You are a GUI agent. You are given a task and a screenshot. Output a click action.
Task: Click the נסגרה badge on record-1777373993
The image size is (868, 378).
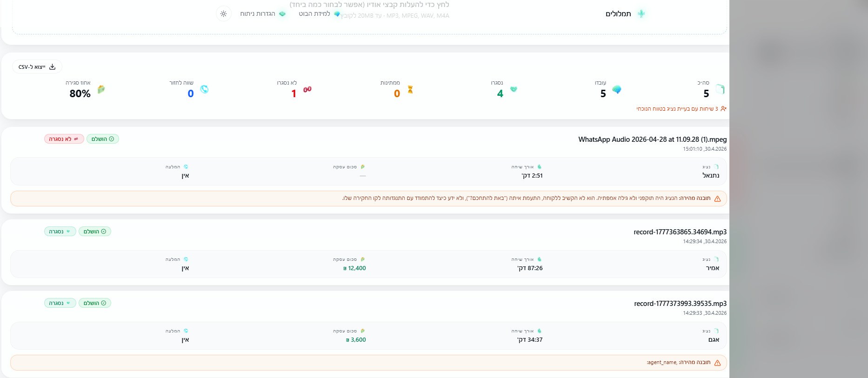[60, 303]
